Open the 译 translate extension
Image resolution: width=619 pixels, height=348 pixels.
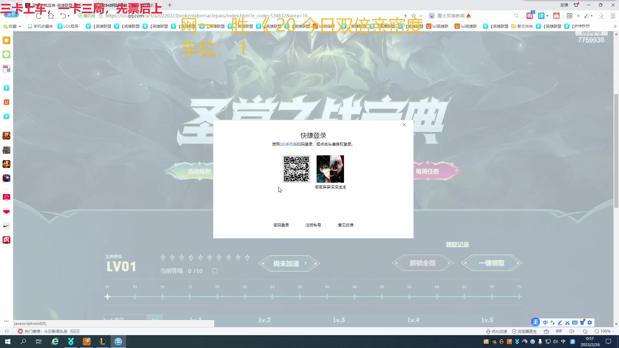(541, 16)
